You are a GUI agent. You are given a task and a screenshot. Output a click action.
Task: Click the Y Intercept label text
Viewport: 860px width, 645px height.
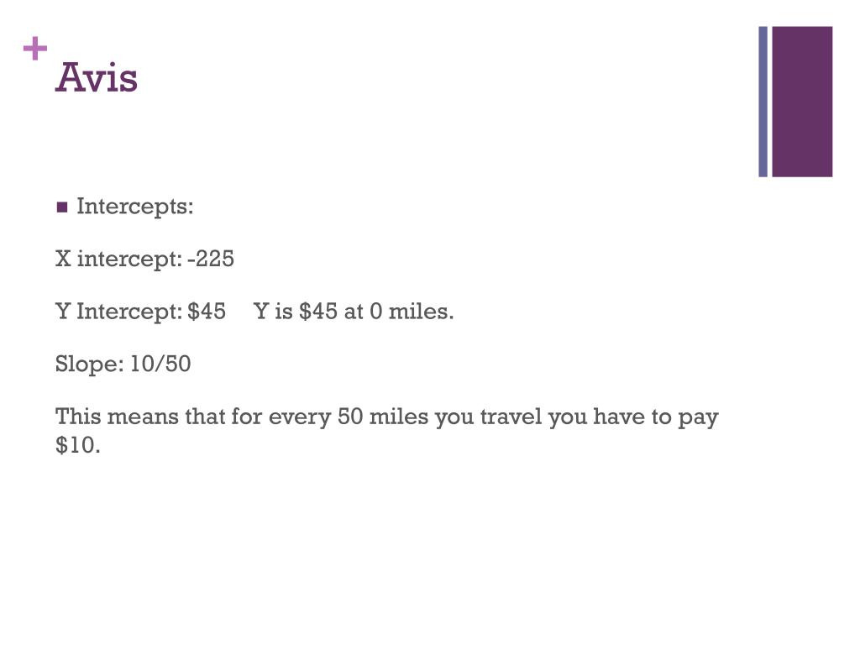(x=118, y=312)
